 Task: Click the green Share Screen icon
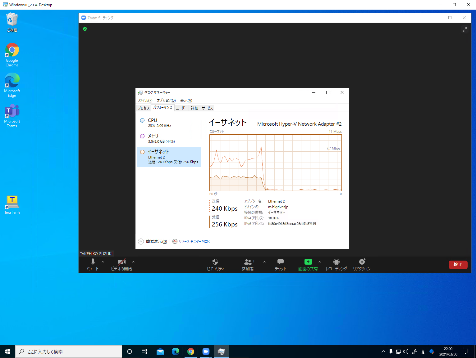pos(308,262)
